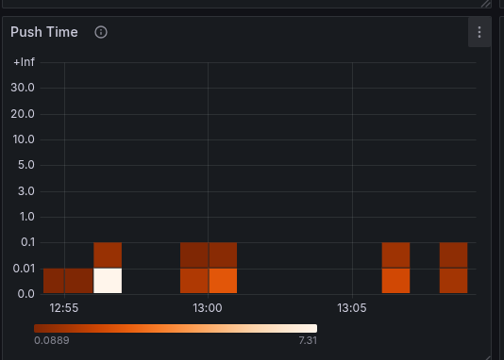The image size is (504, 360).
Task: Click the bright orange bottom cell after 13:05
Action: click(395, 281)
